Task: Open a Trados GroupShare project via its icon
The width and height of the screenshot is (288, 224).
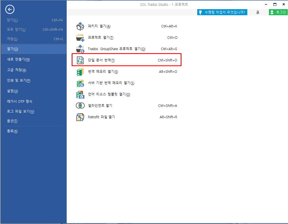Action: [x=80, y=49]
